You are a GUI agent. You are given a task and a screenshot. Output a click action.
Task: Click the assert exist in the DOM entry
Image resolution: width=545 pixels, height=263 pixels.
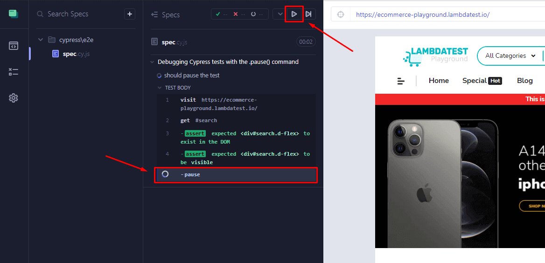(x=237, y=138)
